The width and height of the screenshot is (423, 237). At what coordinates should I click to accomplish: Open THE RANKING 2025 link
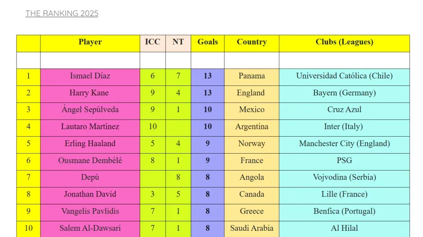(x=62, y=14)
